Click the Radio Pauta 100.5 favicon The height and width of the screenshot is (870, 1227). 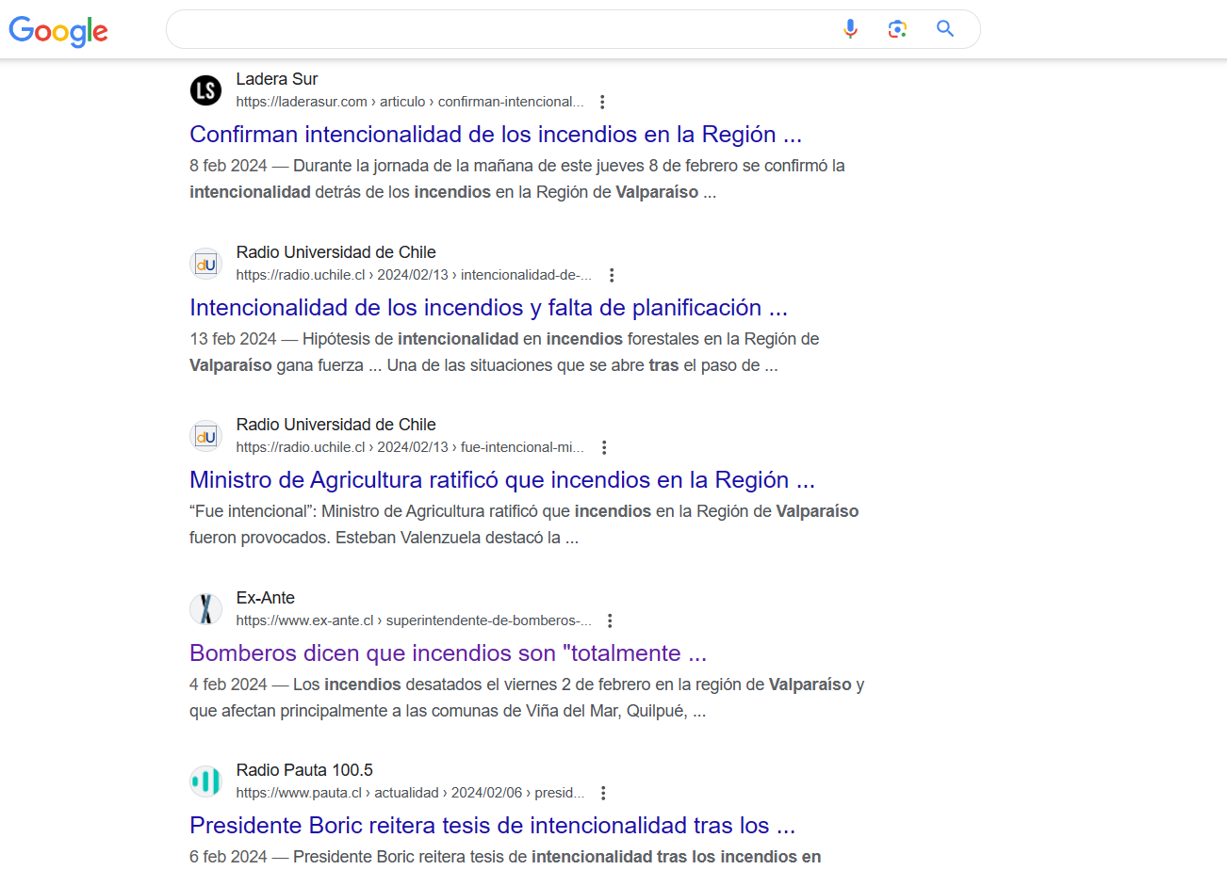click(205, 781)
